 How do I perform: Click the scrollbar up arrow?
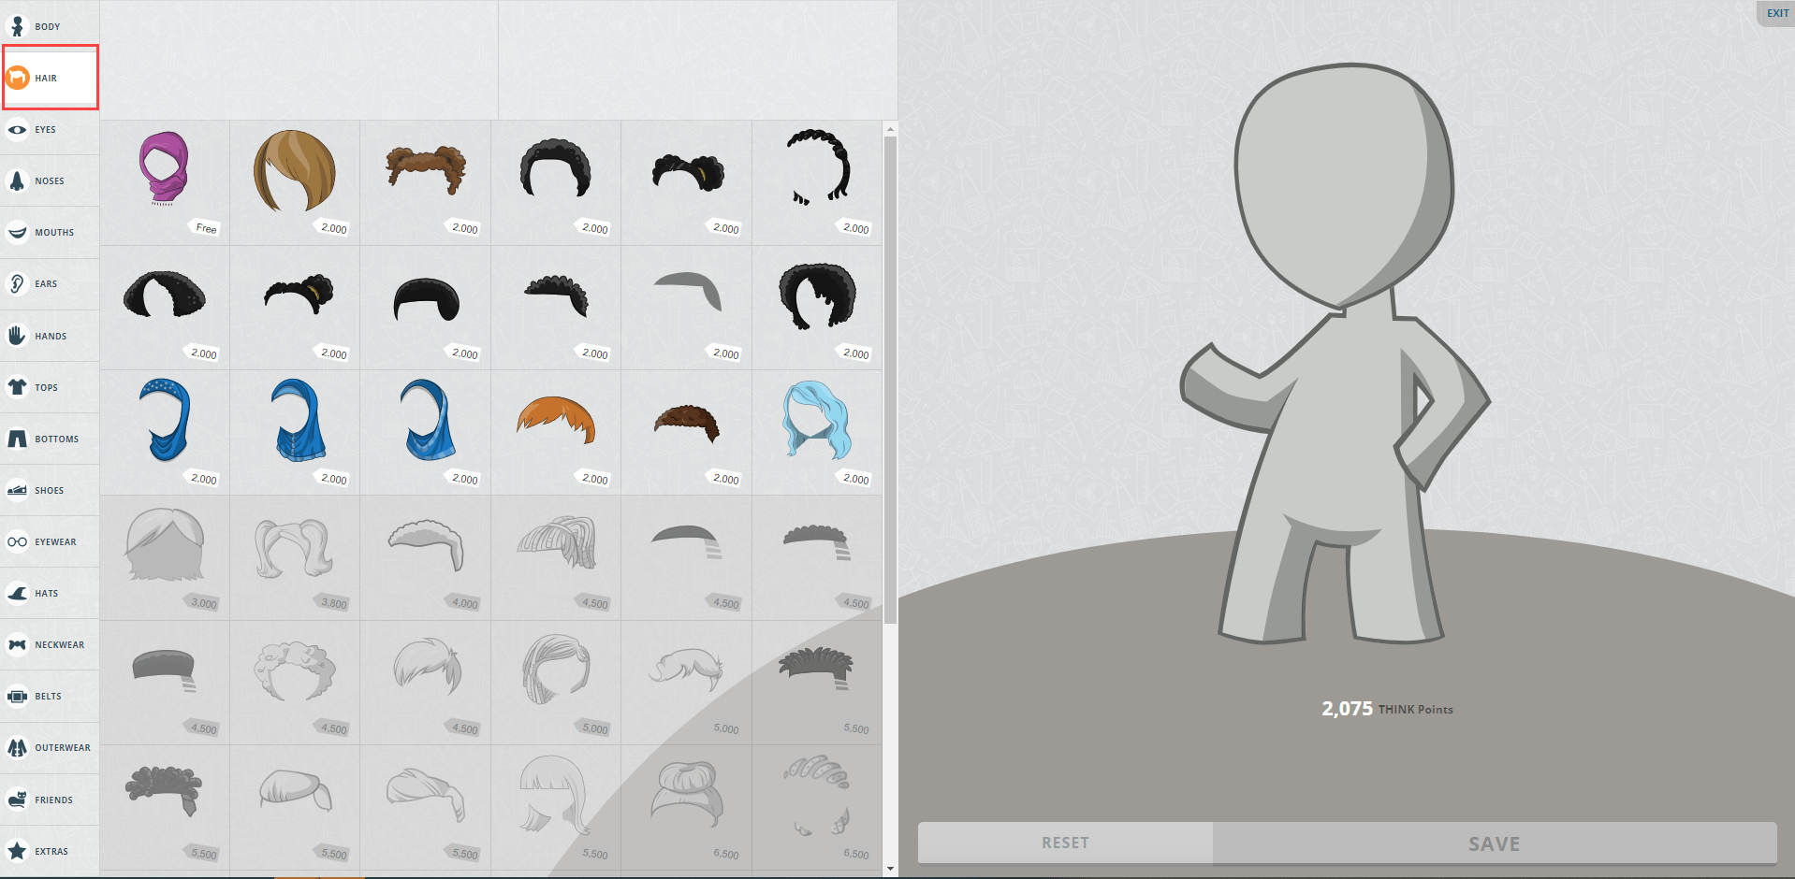point(888,128)
